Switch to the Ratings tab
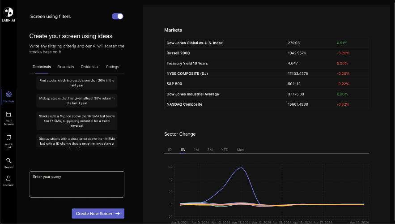This screenshot has width=395, height=224. tap(112, 67)
